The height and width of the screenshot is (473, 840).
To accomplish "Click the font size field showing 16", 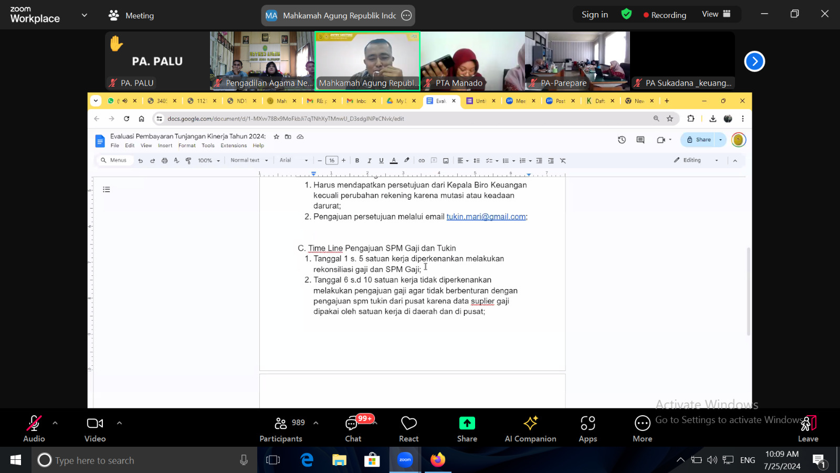I will (332, 161).
